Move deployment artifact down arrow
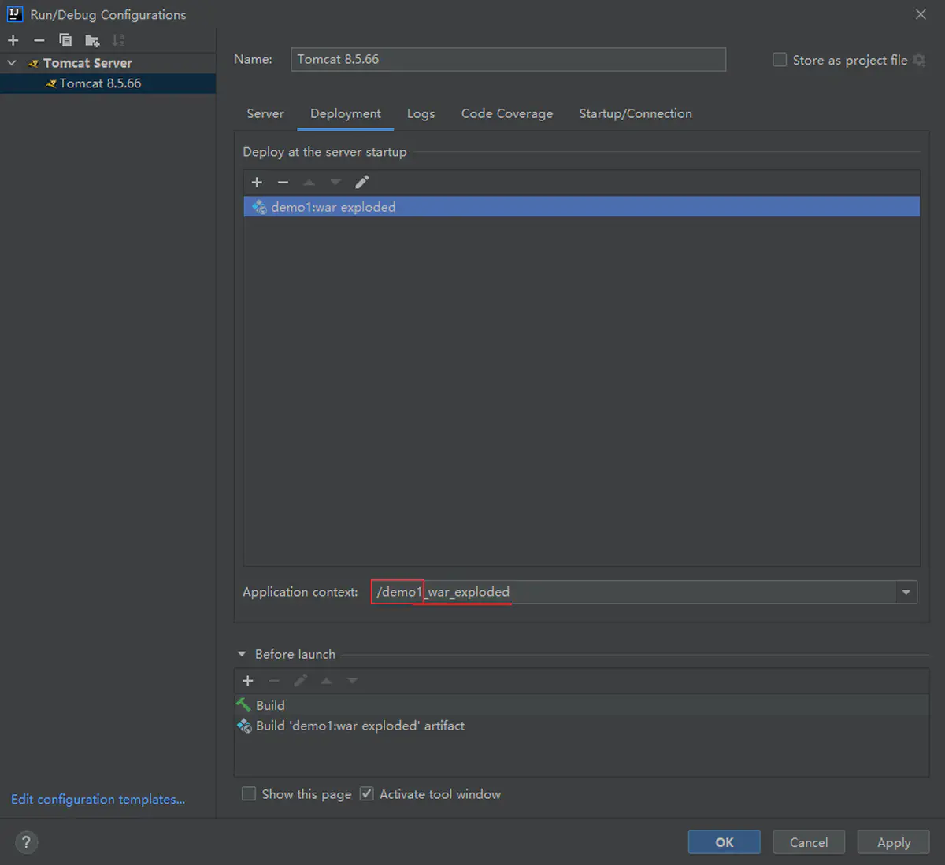This screenshot has height=865, width=945. pos(335,183)
